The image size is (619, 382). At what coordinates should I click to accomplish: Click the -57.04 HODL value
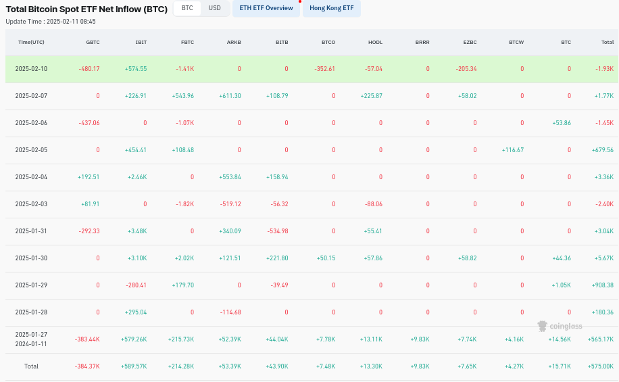pos(374,69)
